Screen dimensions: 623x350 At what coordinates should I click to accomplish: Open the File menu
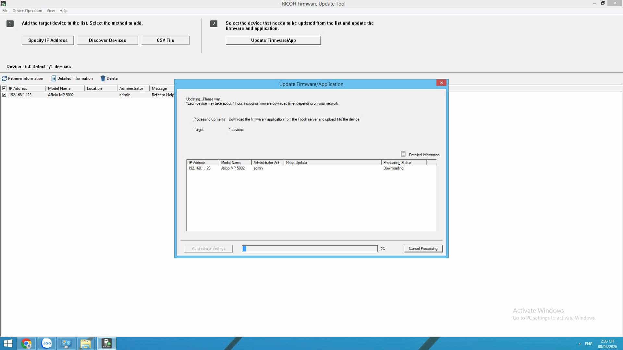5,11
